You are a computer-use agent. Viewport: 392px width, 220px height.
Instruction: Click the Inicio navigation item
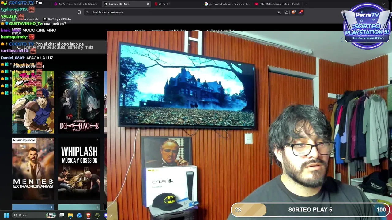point(140,31)
